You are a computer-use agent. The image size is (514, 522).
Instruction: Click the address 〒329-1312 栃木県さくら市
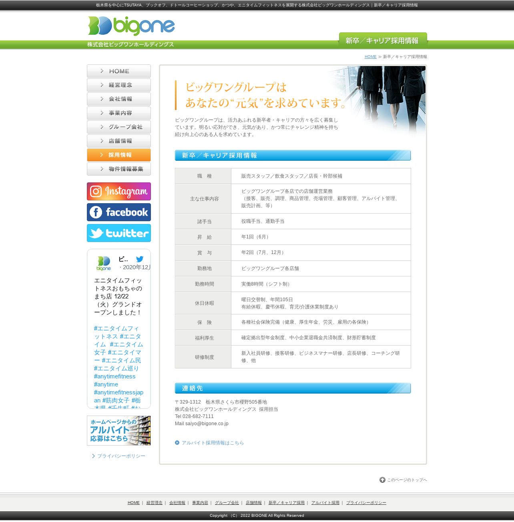[221, 402]
